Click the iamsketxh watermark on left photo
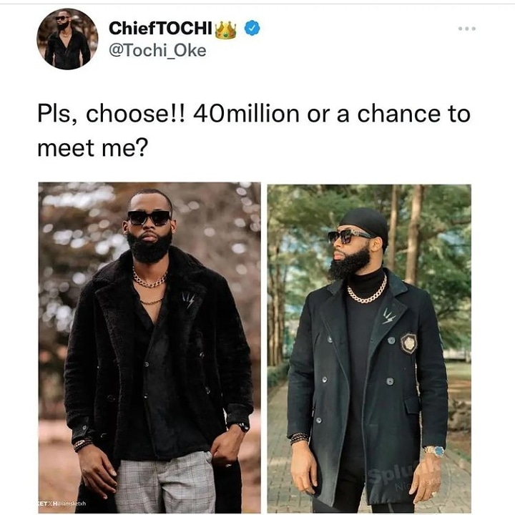The image size is (515, 515). [63, 504]
